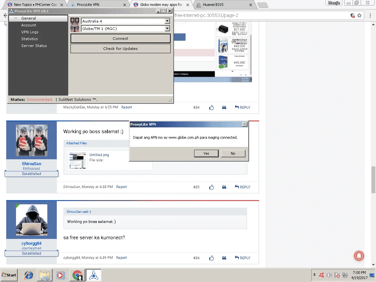
Task: Like post #36 with thumbs up
Action: (x=211, y=258)
